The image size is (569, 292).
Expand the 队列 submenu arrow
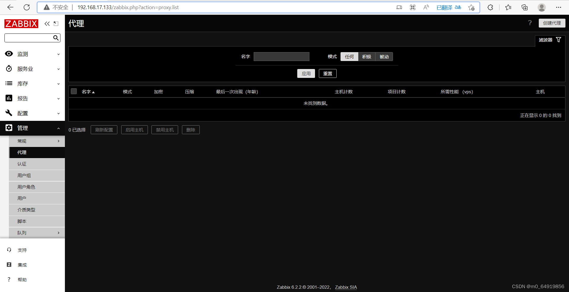(58, 233)
